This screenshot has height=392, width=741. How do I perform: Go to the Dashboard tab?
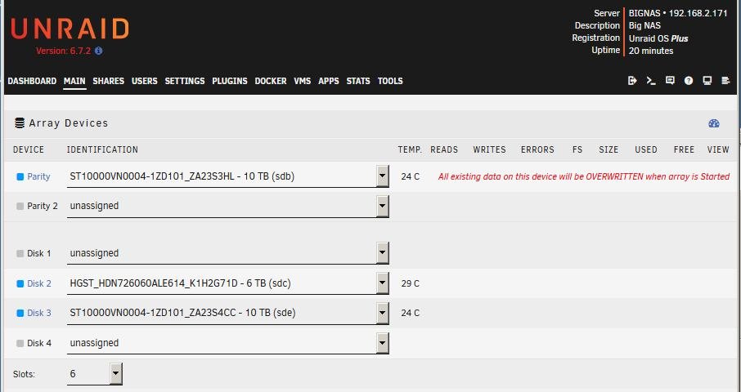[x=32, y=81]
